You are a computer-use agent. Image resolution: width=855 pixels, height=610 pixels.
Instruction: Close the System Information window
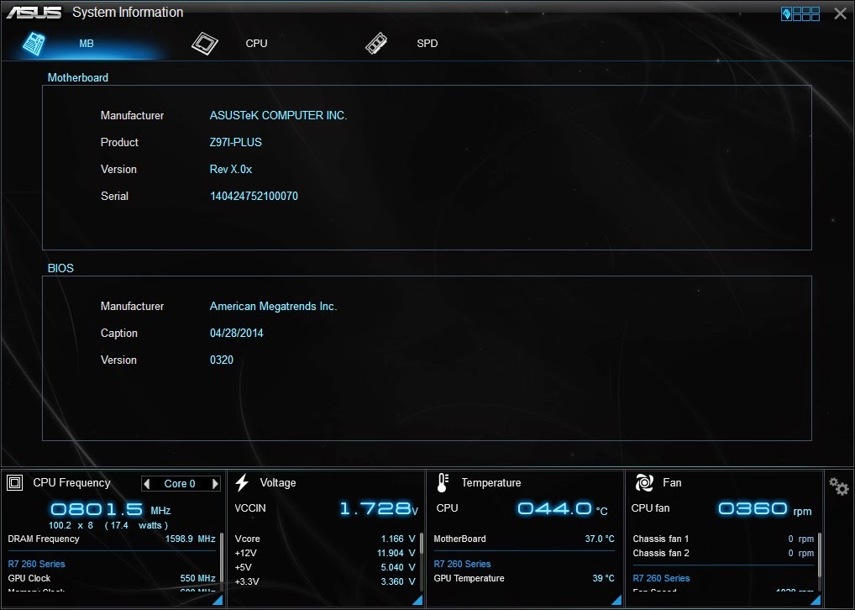coord(840,13)
